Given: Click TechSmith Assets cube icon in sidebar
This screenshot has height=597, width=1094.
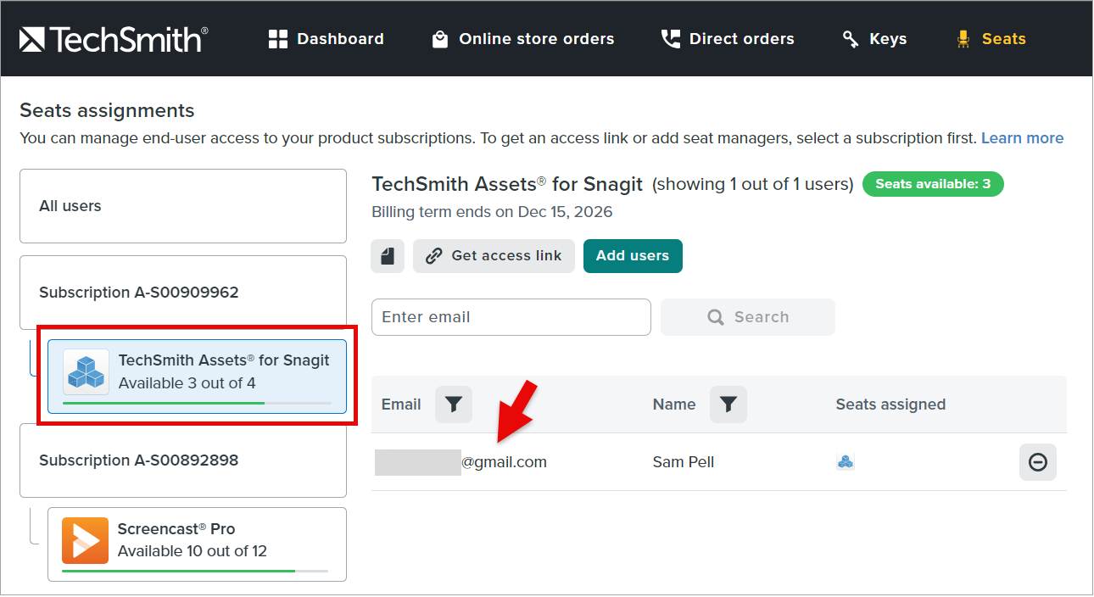Looking at the screenshot, I should coord(86,372).
